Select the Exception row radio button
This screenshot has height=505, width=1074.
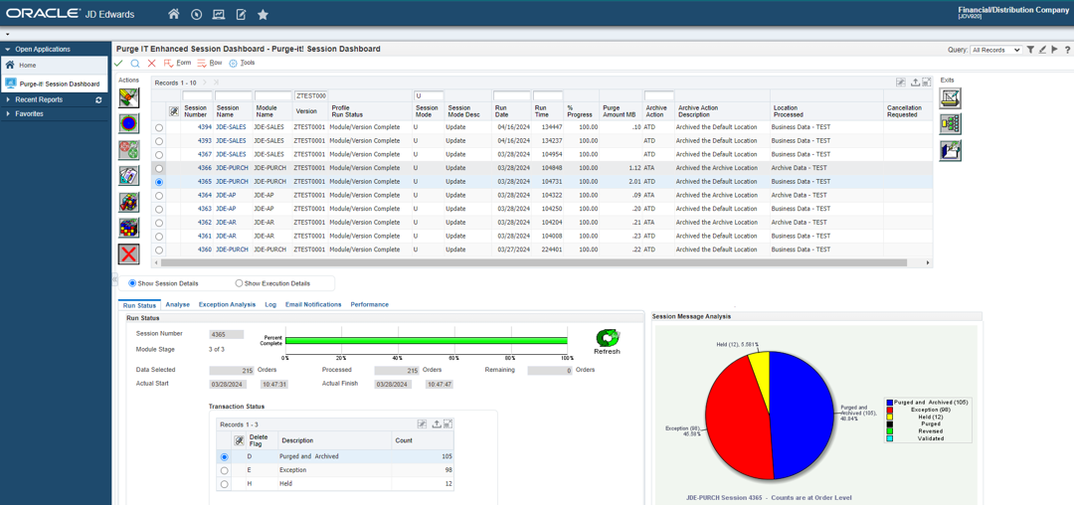[224, 470]
